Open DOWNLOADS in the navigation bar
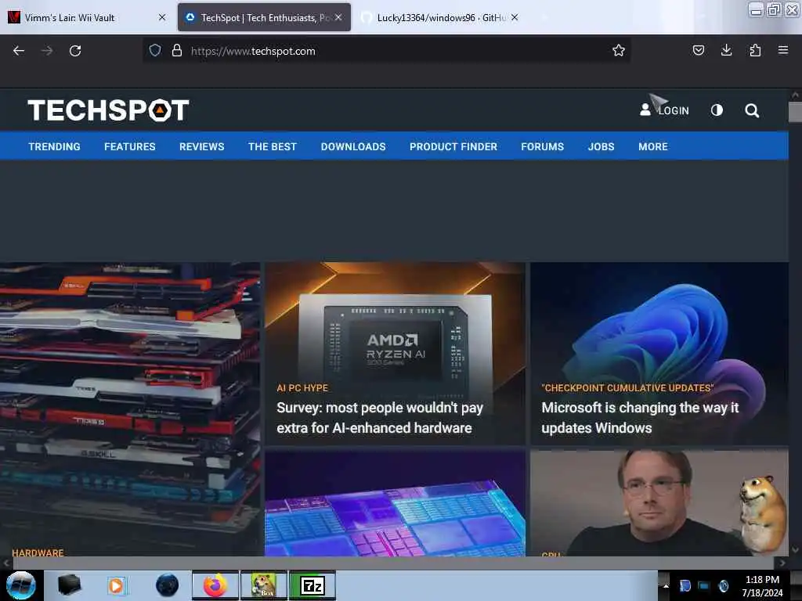This screenshot has height=601, width=802. pyautogui.click(x=353, y=146)
